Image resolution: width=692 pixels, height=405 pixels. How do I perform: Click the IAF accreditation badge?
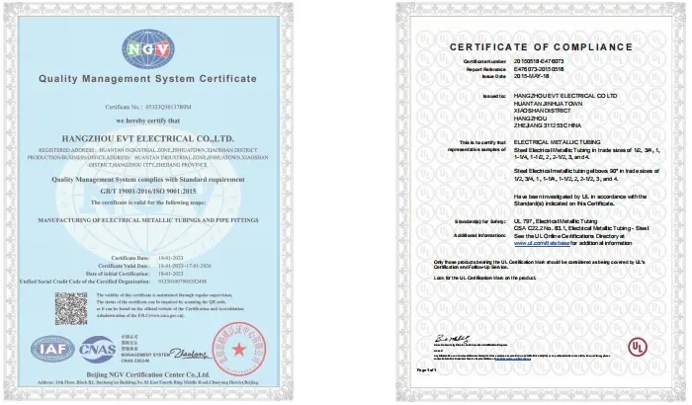click(x=53, y=350)
